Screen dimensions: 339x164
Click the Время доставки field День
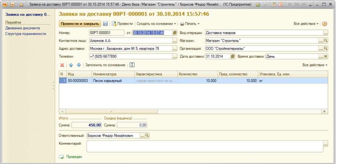292,56
